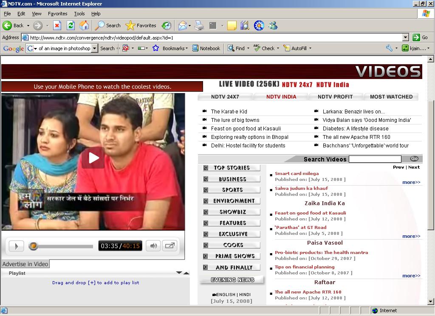
Task: Open the address bar dropdown arrow
Action: pos(406,37)
